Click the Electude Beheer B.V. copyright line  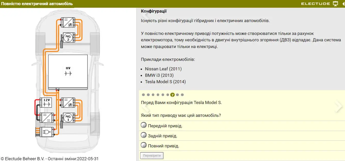50,159
